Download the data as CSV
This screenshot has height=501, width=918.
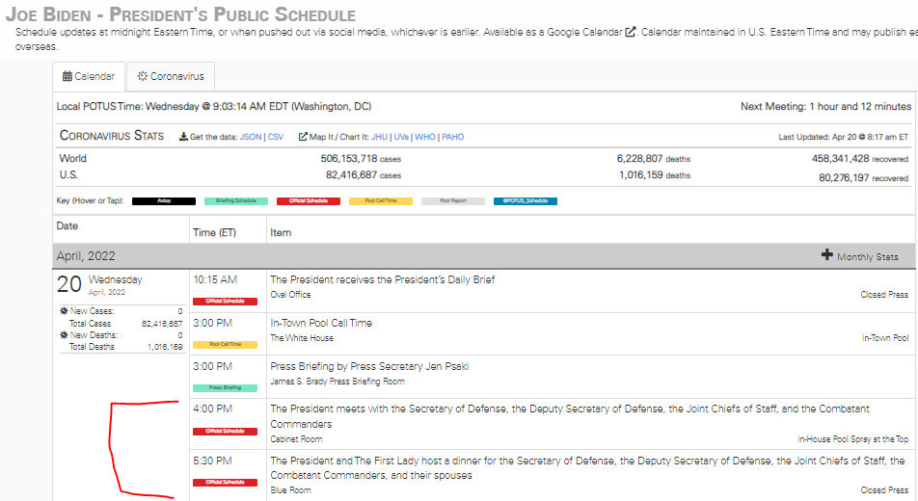[275, 137]
